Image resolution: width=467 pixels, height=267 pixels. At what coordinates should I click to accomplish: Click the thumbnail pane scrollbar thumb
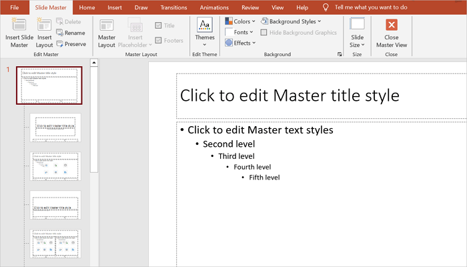coord(94,119)
